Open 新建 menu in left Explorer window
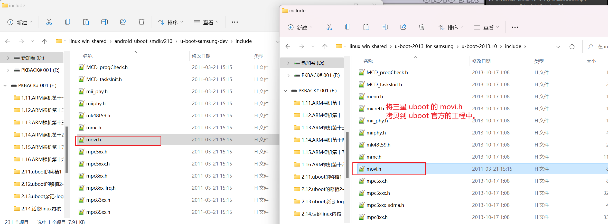The width and height of the screenshot is (608, 224). click(x=20, y=22)
